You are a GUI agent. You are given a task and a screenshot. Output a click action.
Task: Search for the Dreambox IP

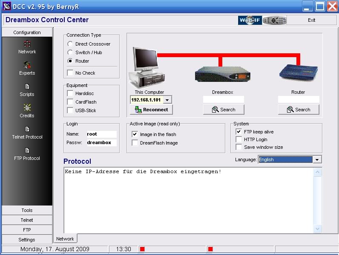tap(224, 110)
